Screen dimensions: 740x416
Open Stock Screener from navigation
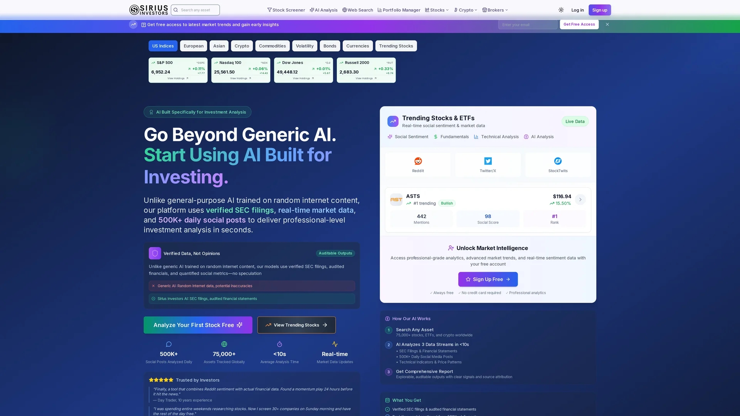[x=286, y=10]
